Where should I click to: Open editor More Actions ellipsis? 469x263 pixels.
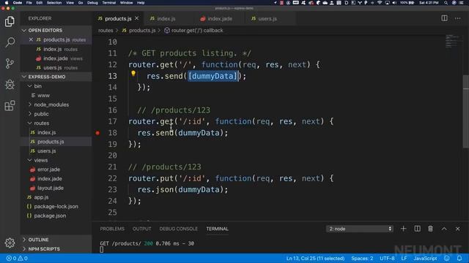(457, 18)
